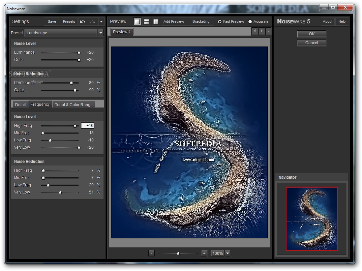Switch to single preview layout
362x271 pixels.
pyautogui.click(x=137, y=22)
